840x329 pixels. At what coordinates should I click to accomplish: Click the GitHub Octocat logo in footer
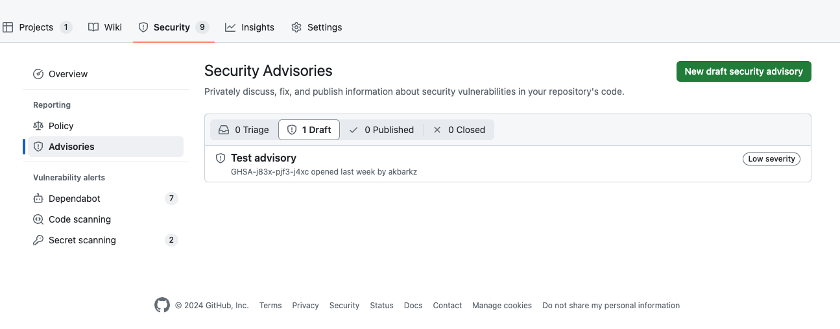coord(162,305)
